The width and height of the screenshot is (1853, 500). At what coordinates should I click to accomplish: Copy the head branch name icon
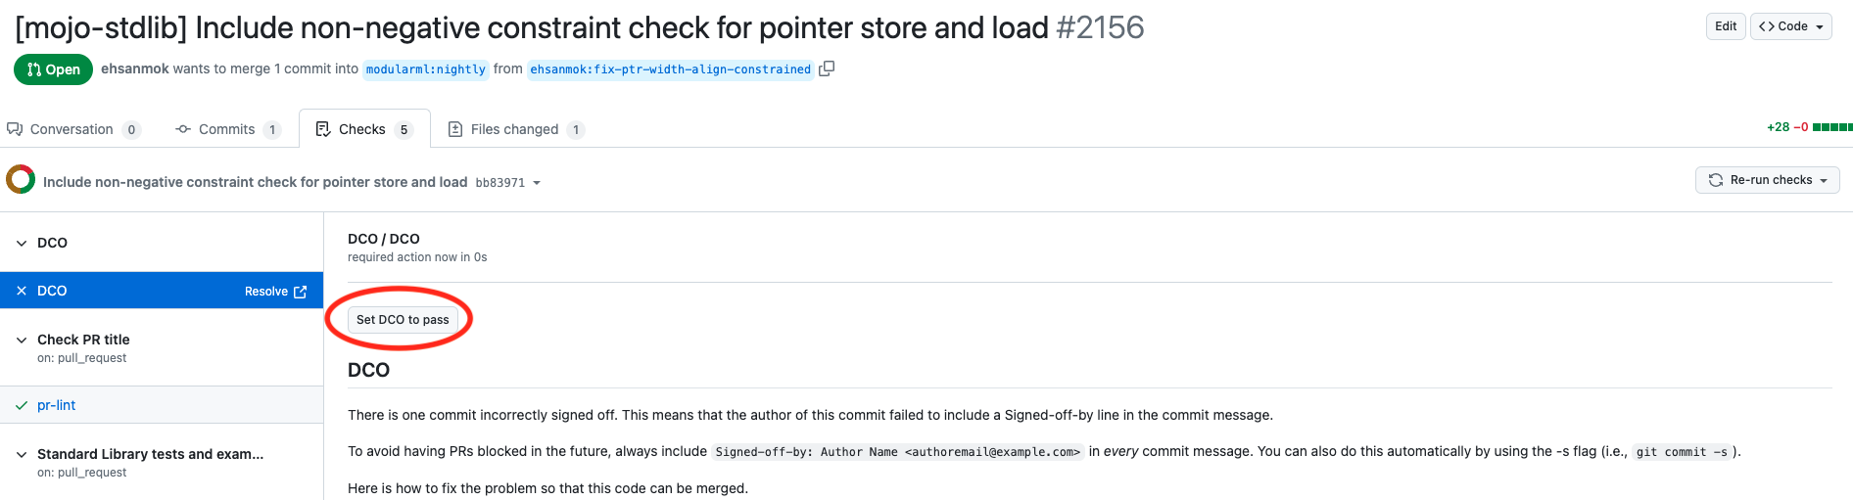tap(827, 68)
